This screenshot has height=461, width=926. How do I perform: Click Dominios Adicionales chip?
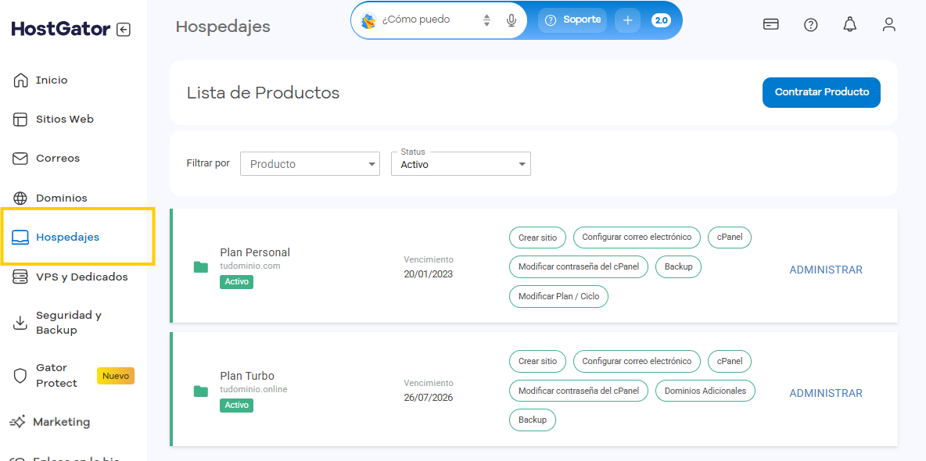[x=705, y=390]
